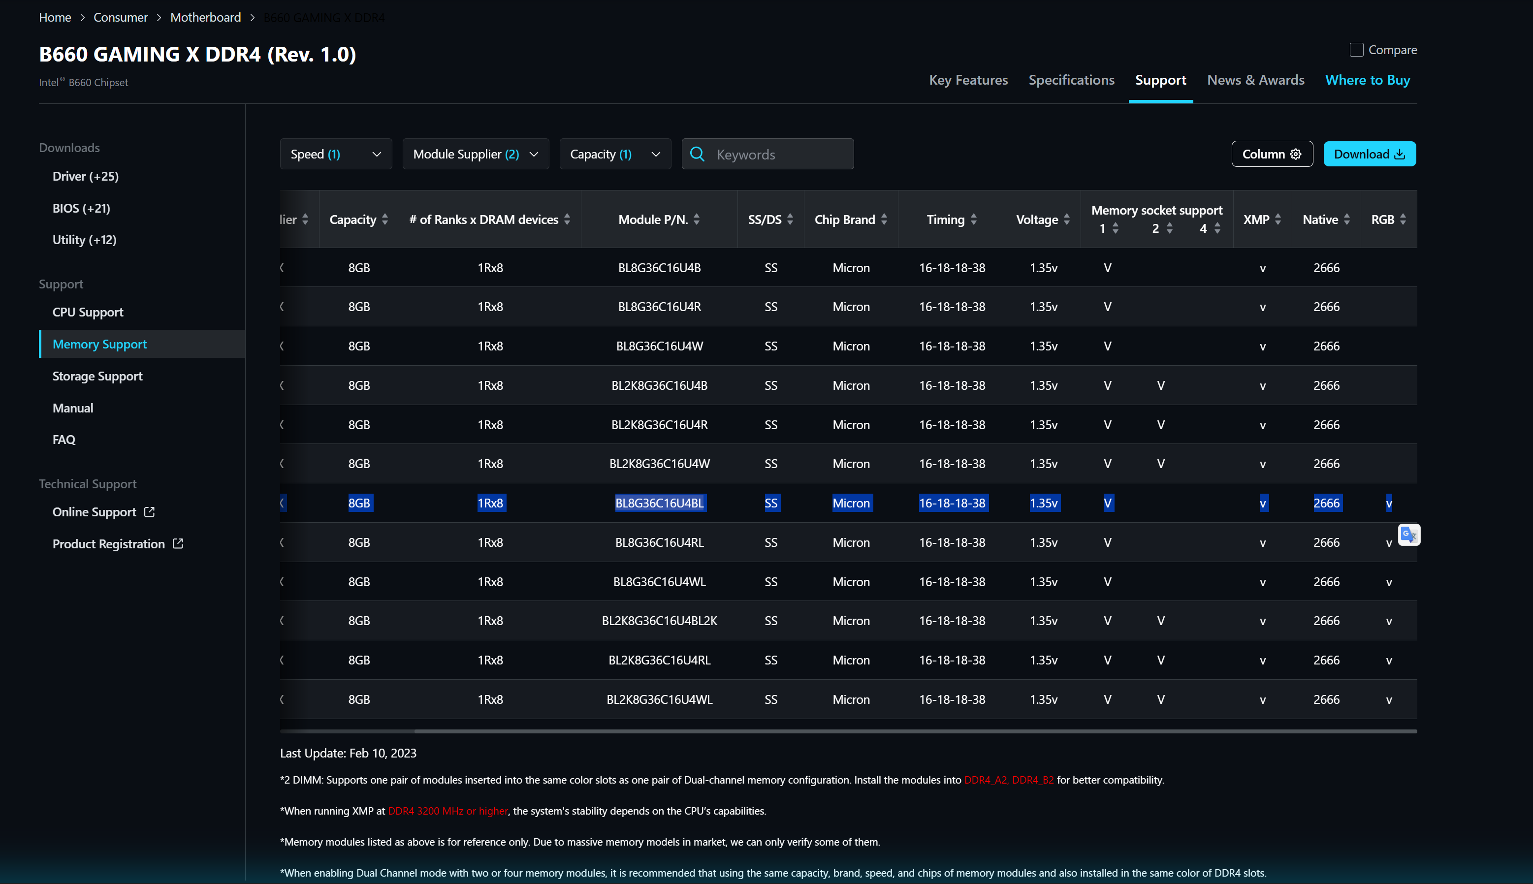Sort by # of Ranks x DRAM devices

pos(567,220)
